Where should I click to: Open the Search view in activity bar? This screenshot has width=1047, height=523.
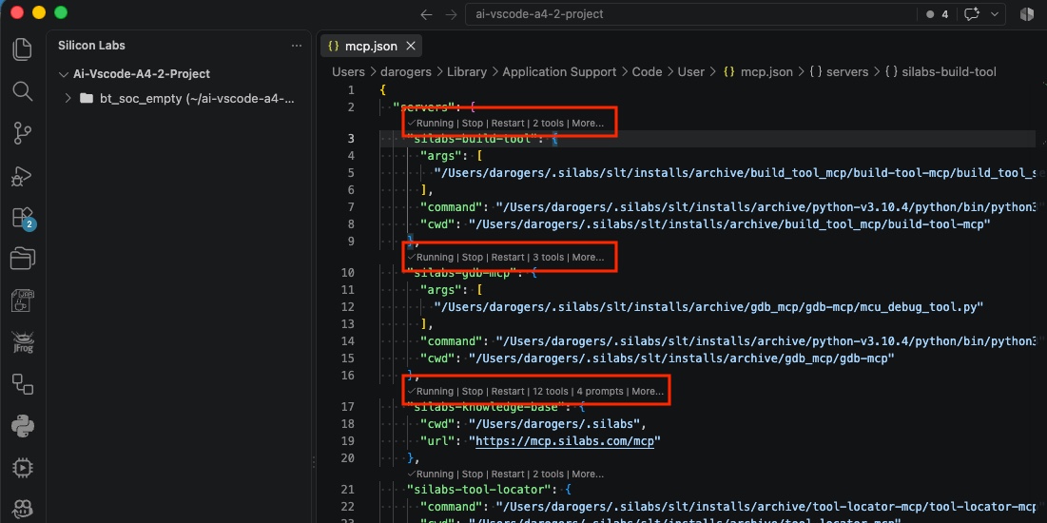click(22, 91)
